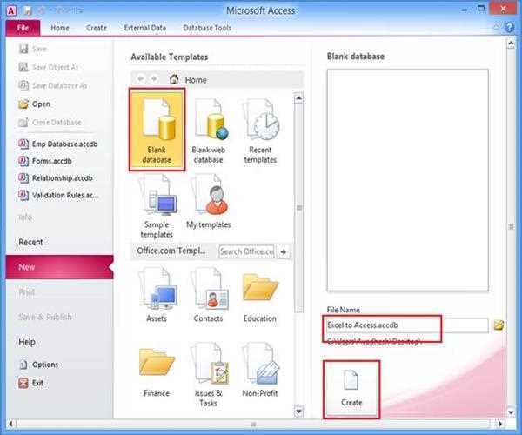Click the Create button
Image resolution: width=522 pixels, height=435 pixels.
(x=351, y=388)
